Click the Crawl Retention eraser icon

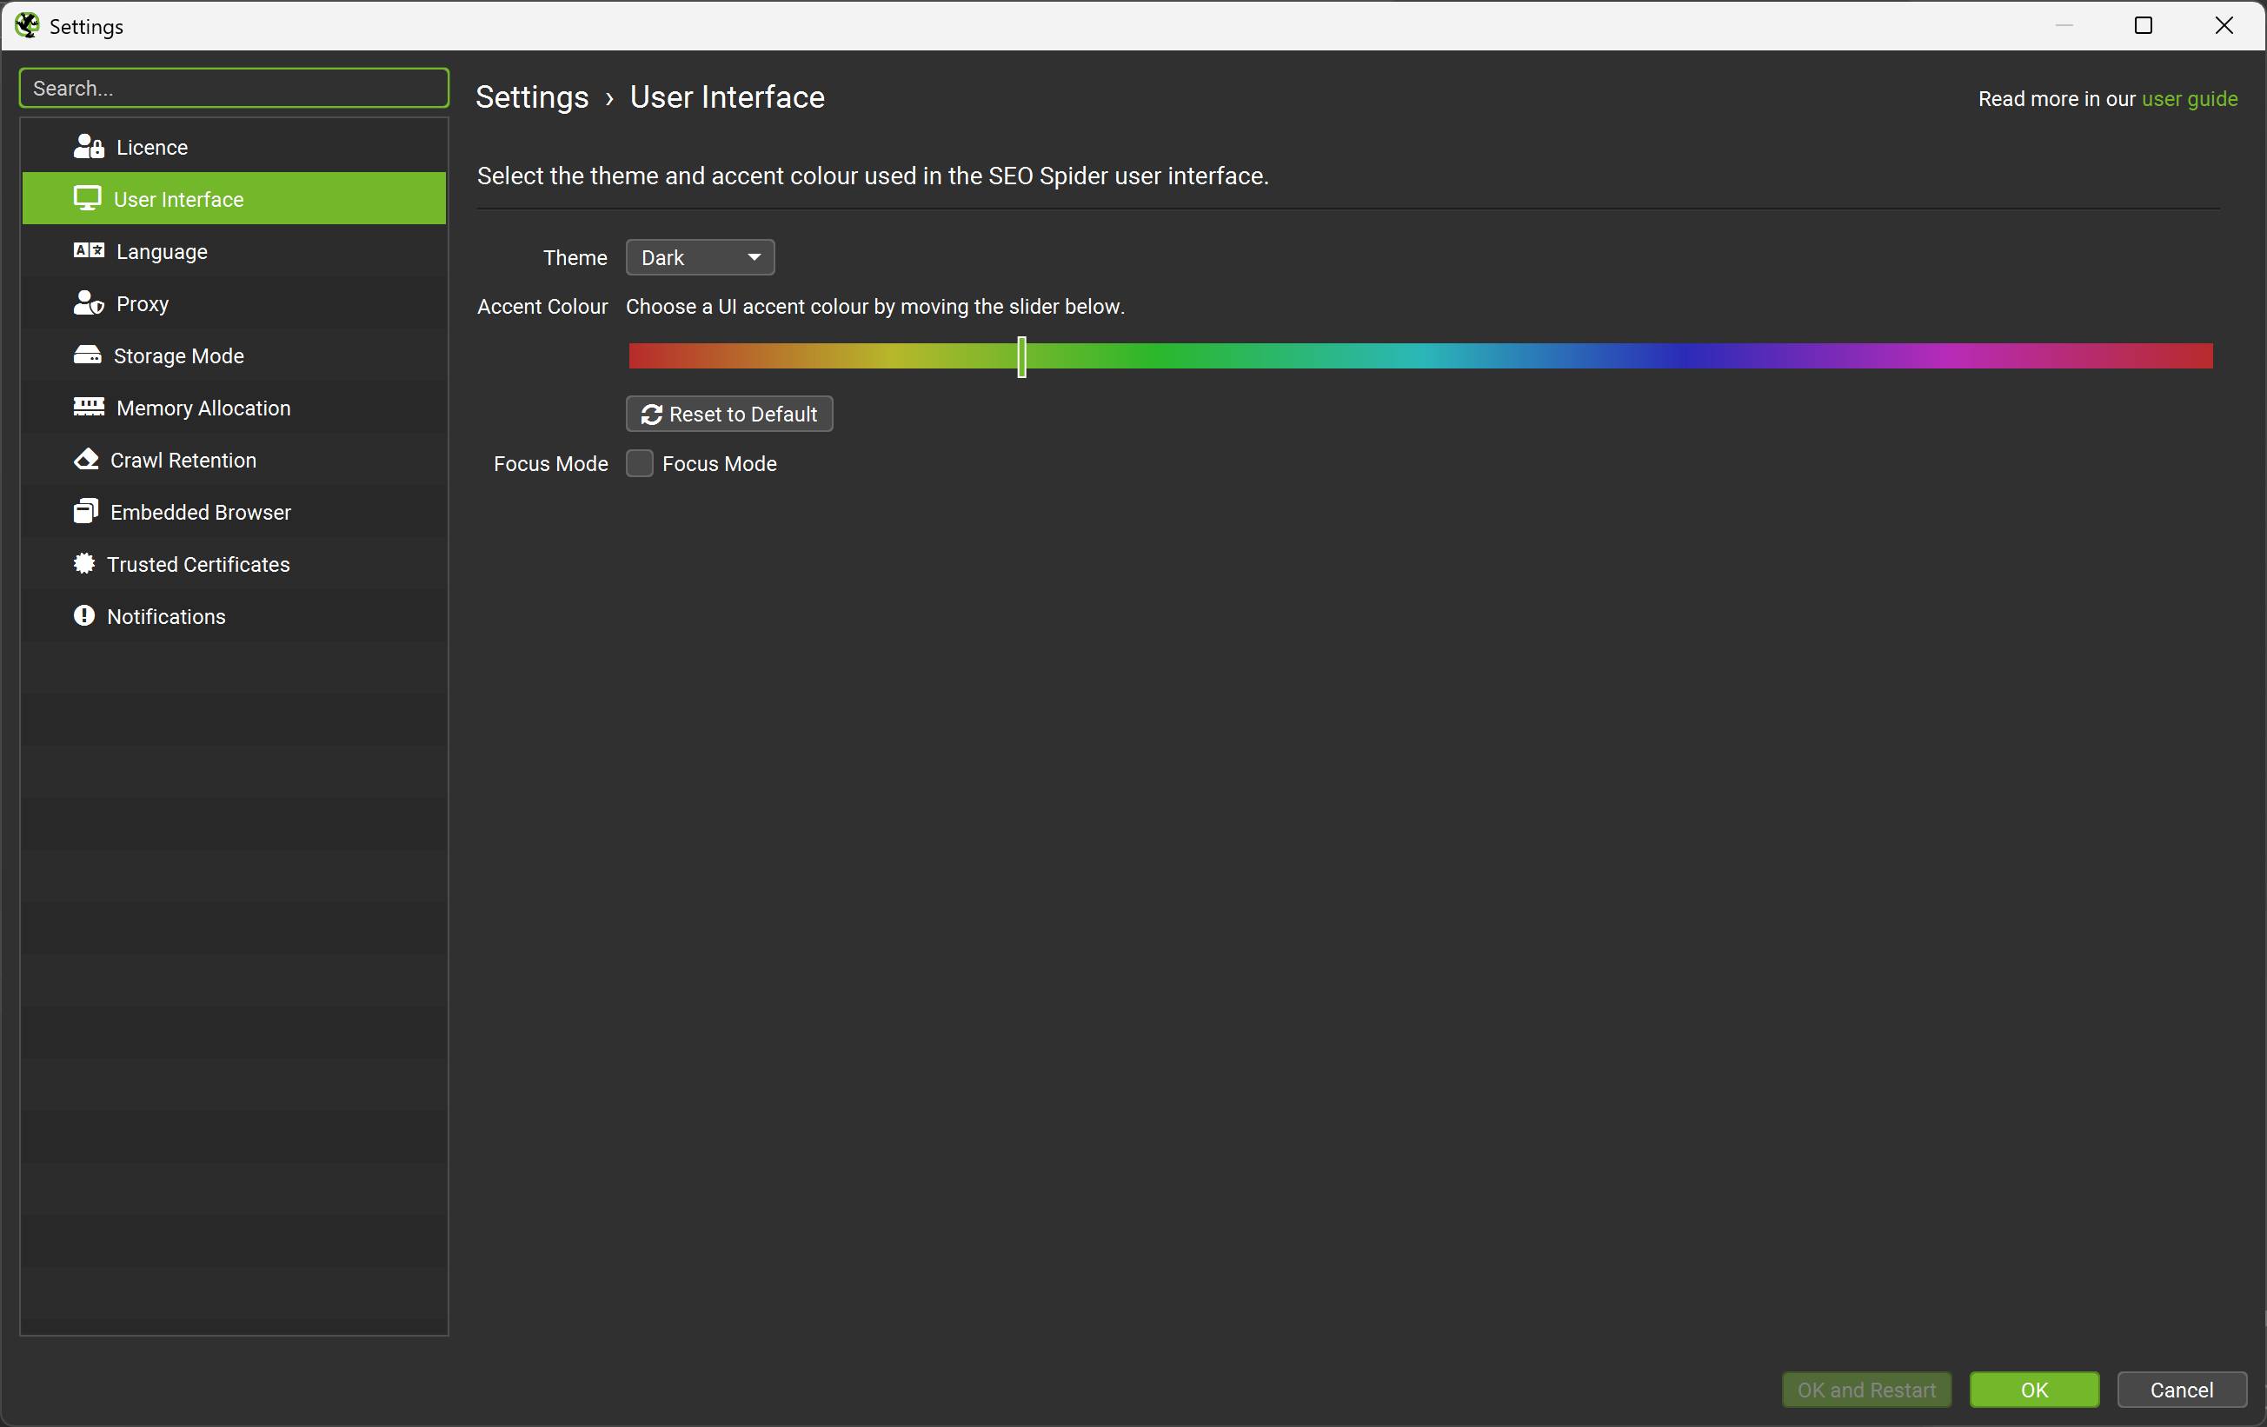(86, 460)
